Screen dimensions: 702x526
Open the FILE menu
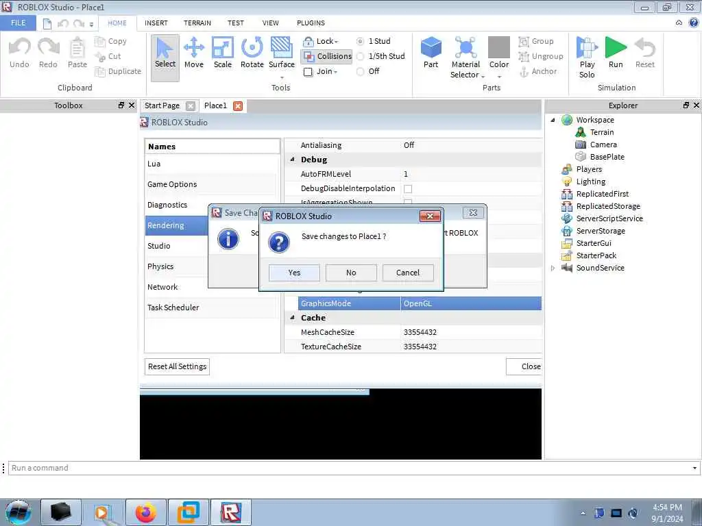pos(19,23)
